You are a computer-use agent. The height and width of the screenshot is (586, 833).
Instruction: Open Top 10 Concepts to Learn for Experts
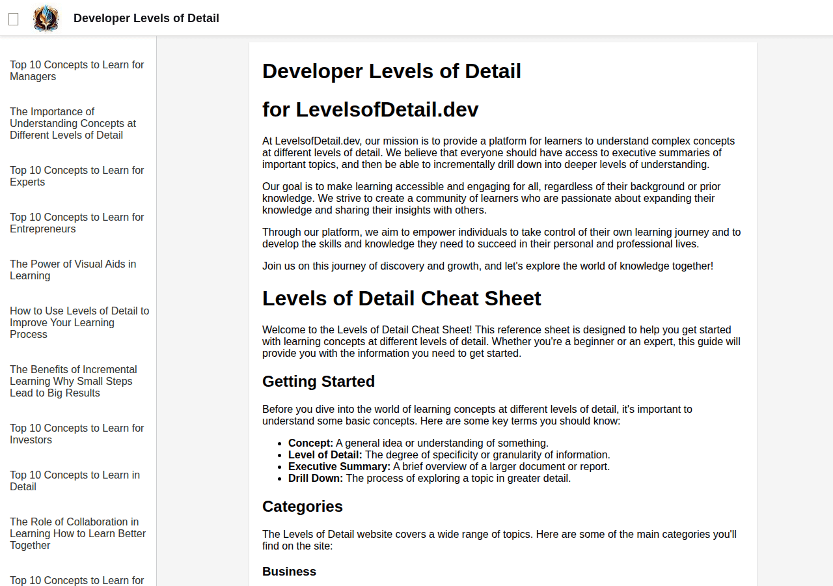(77, 176)
